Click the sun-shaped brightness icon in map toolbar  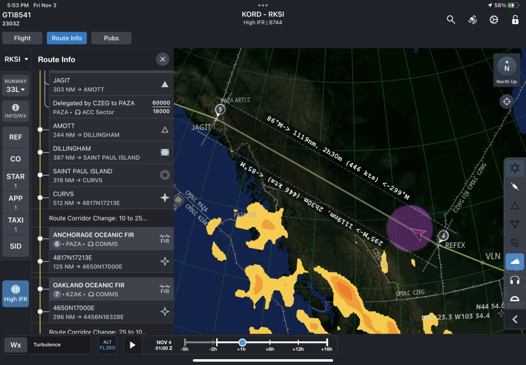(x=514, y=168)
